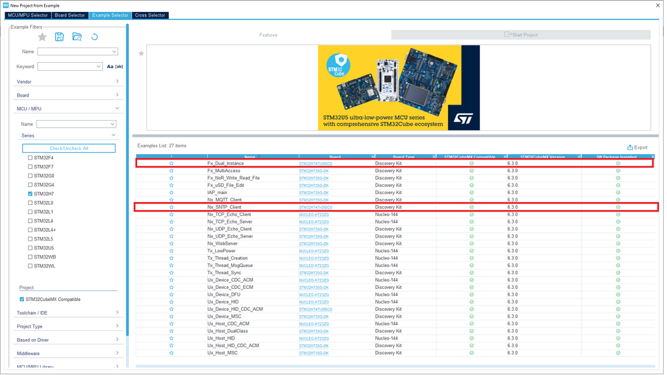Click the Start Project button
Screen dimensions: 667x375
[521, 35]
